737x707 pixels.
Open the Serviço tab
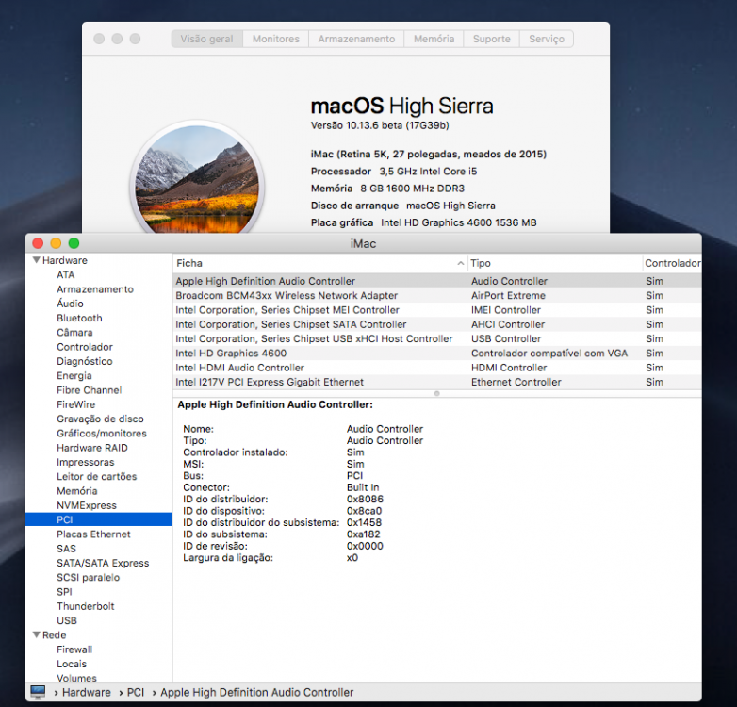547,39
